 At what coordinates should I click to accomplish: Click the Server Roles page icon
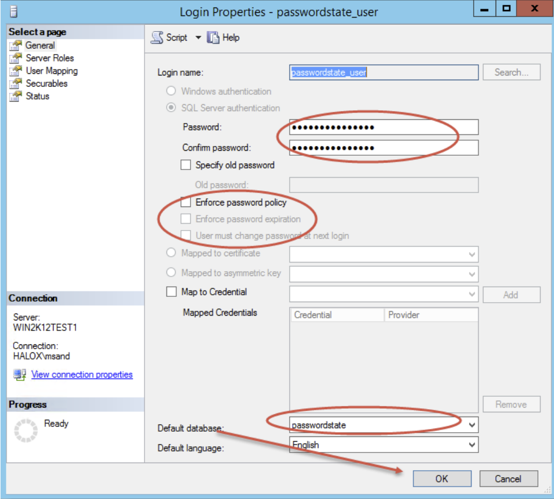coord(16,58)
